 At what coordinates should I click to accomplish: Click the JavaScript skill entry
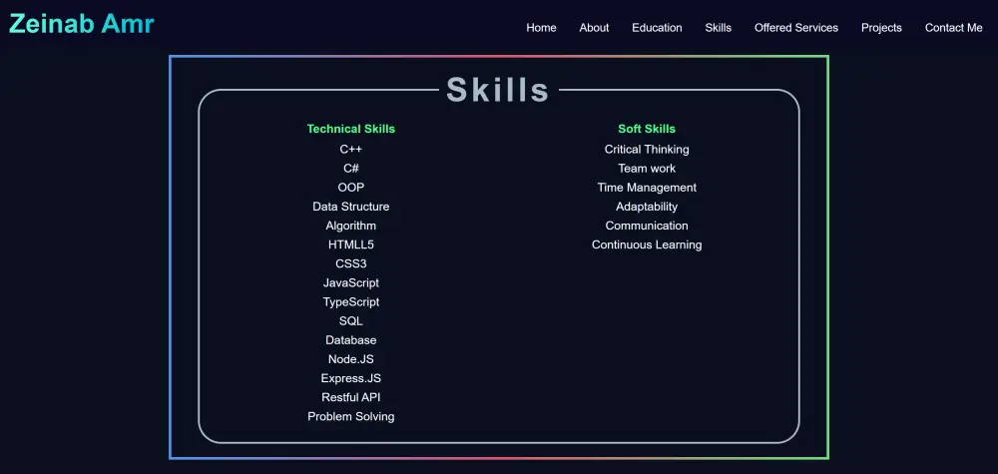point(350,282)
